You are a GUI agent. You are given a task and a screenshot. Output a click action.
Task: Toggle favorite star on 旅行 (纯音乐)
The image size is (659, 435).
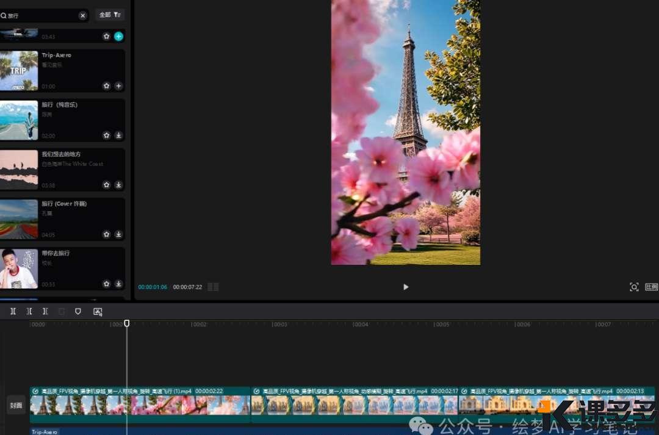(106, 135)
